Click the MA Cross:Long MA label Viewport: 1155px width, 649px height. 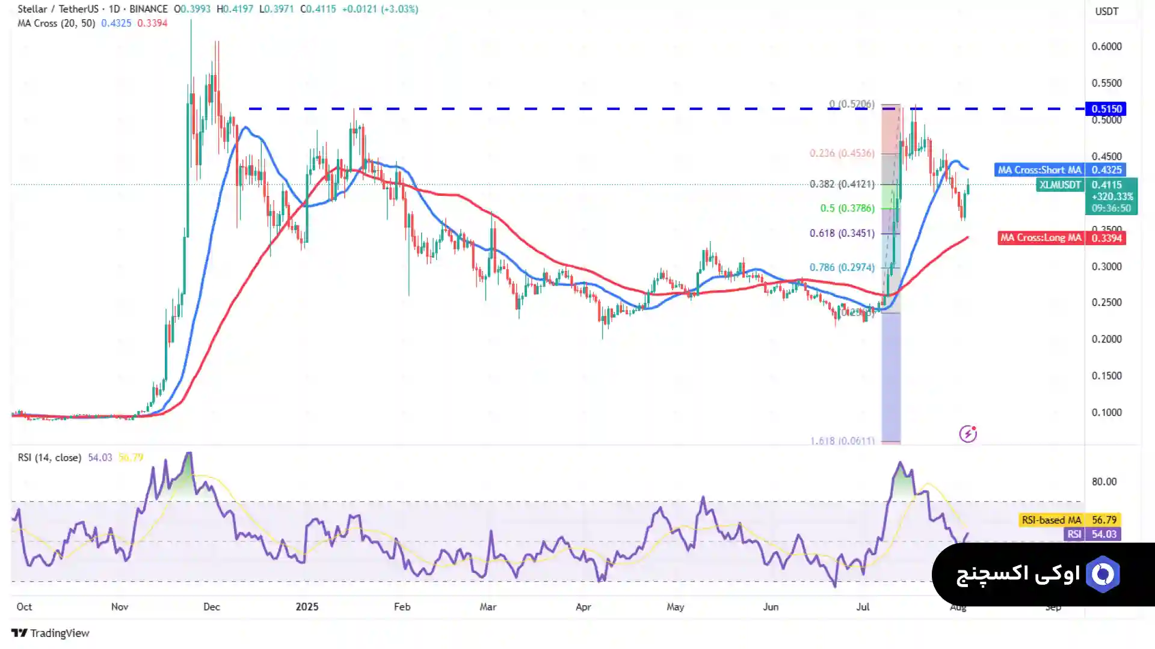(x=1040, y=238)
